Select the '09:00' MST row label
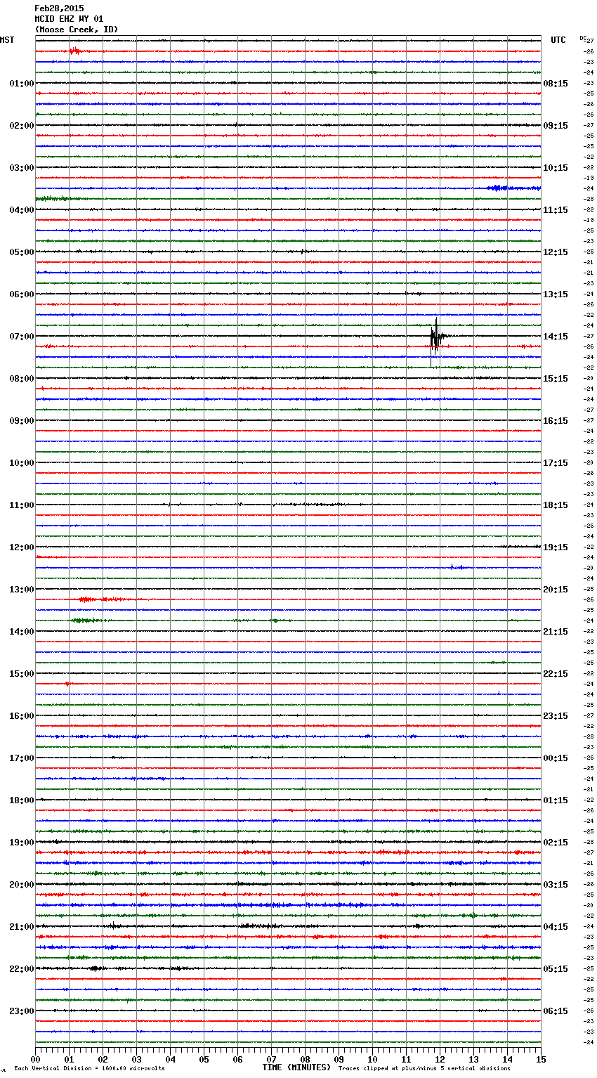 coord(22,421)
